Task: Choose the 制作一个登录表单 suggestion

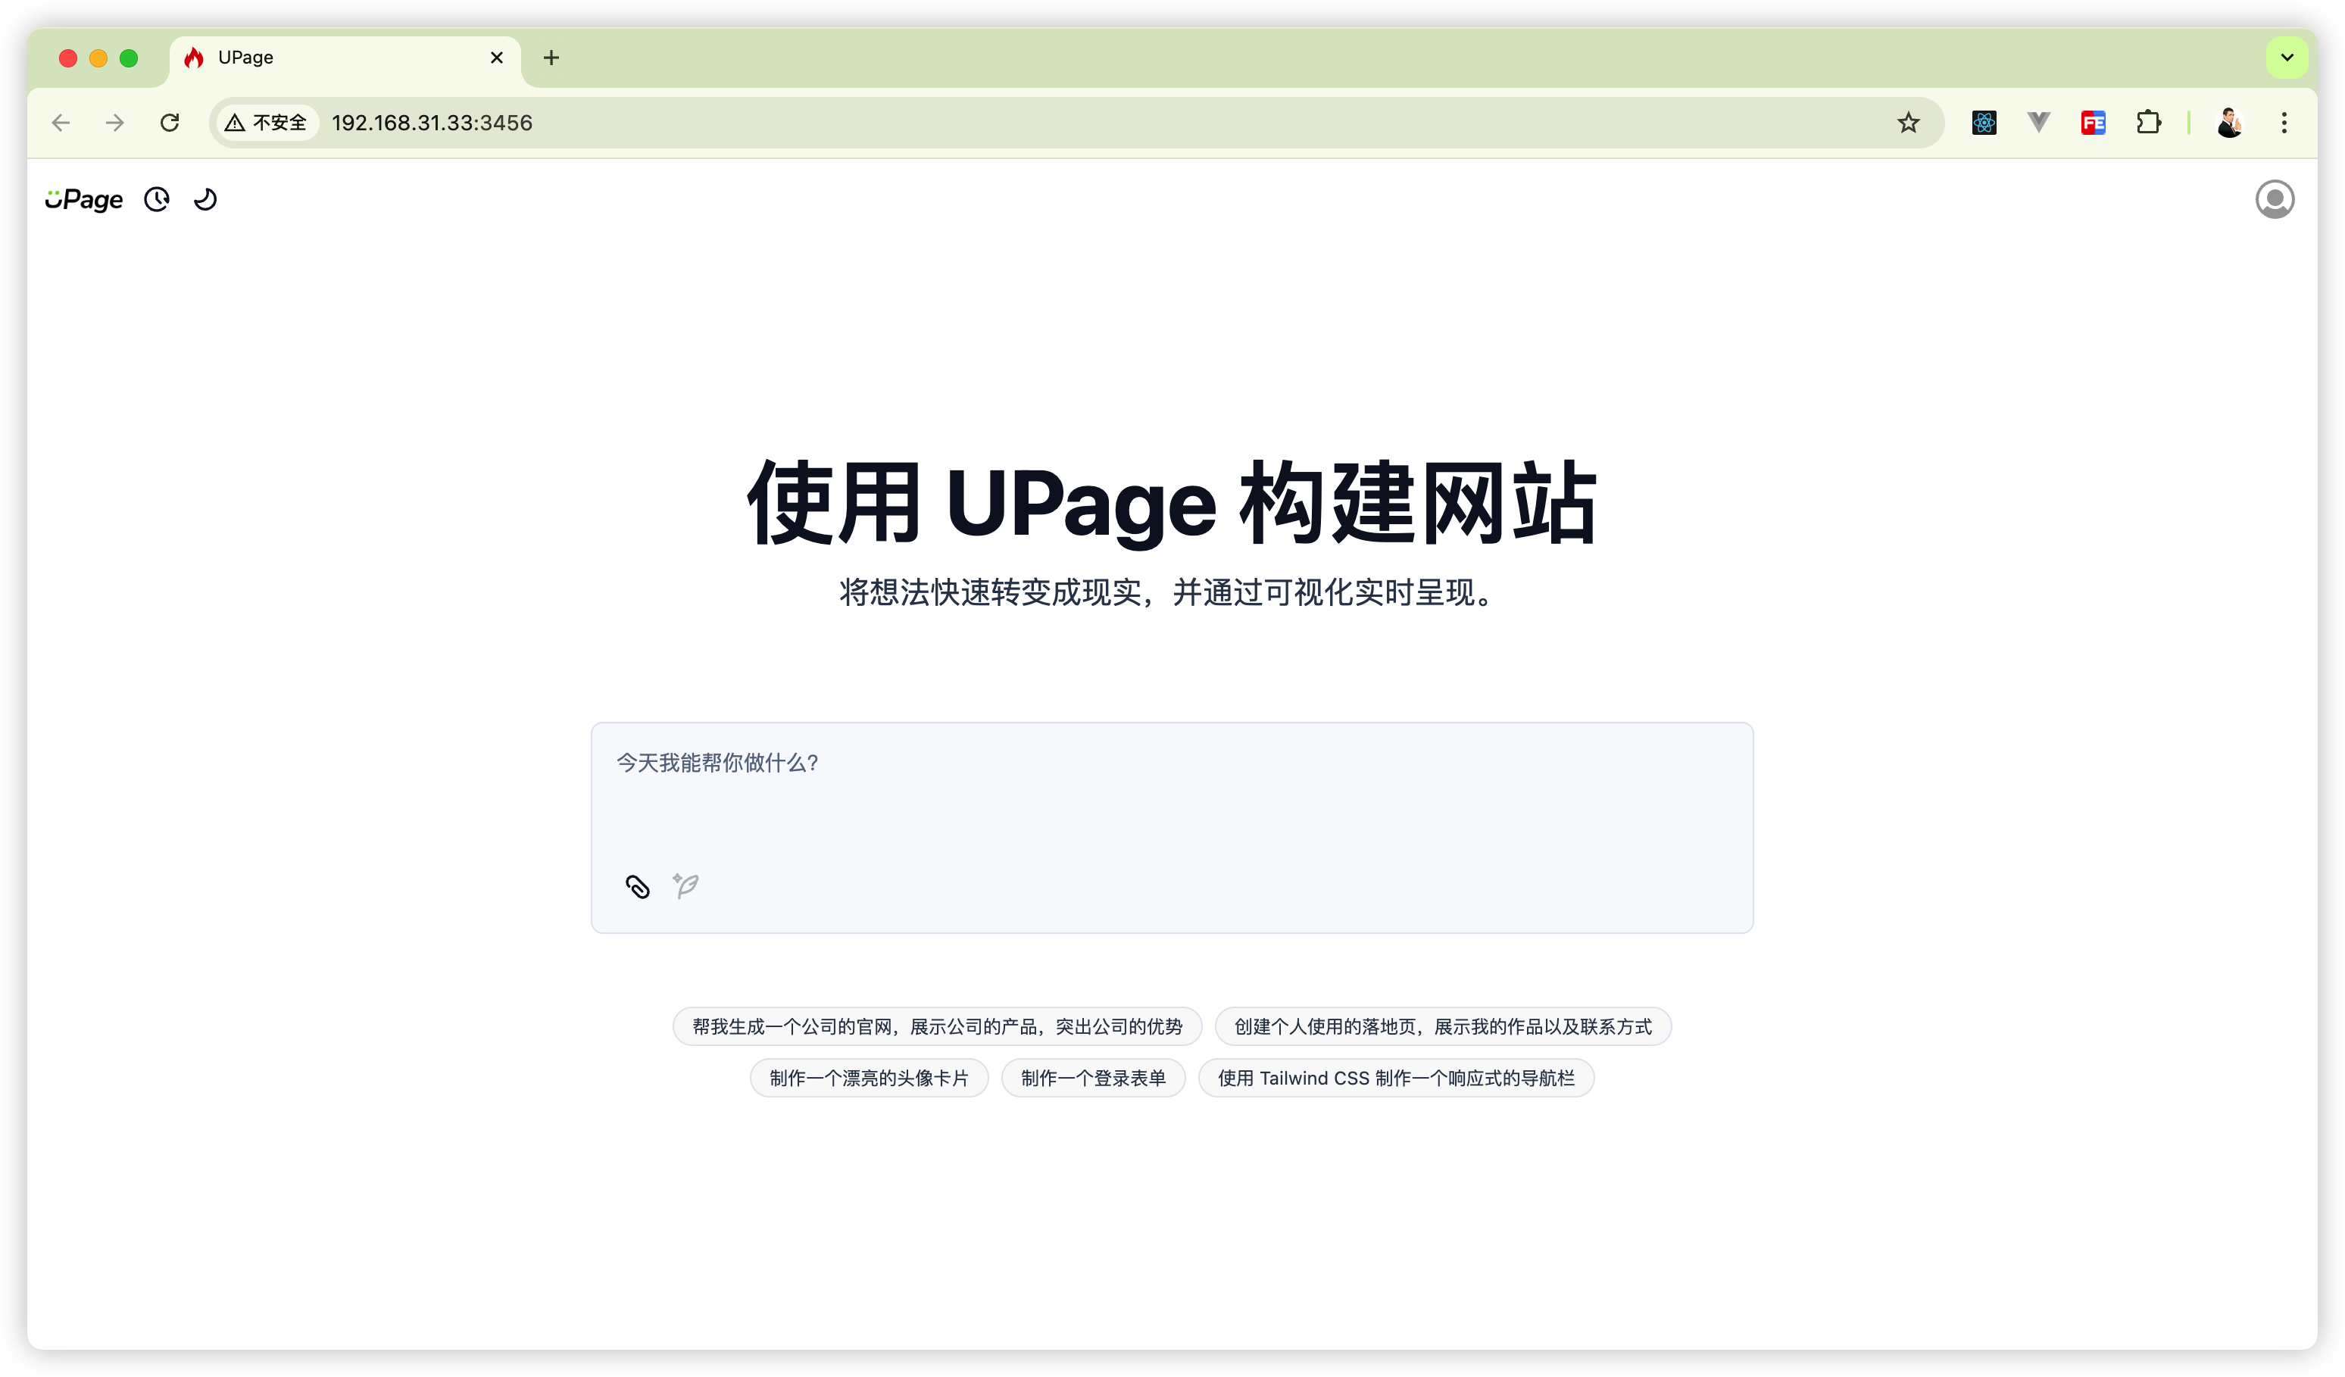Action: [x=1092, y=1077]
